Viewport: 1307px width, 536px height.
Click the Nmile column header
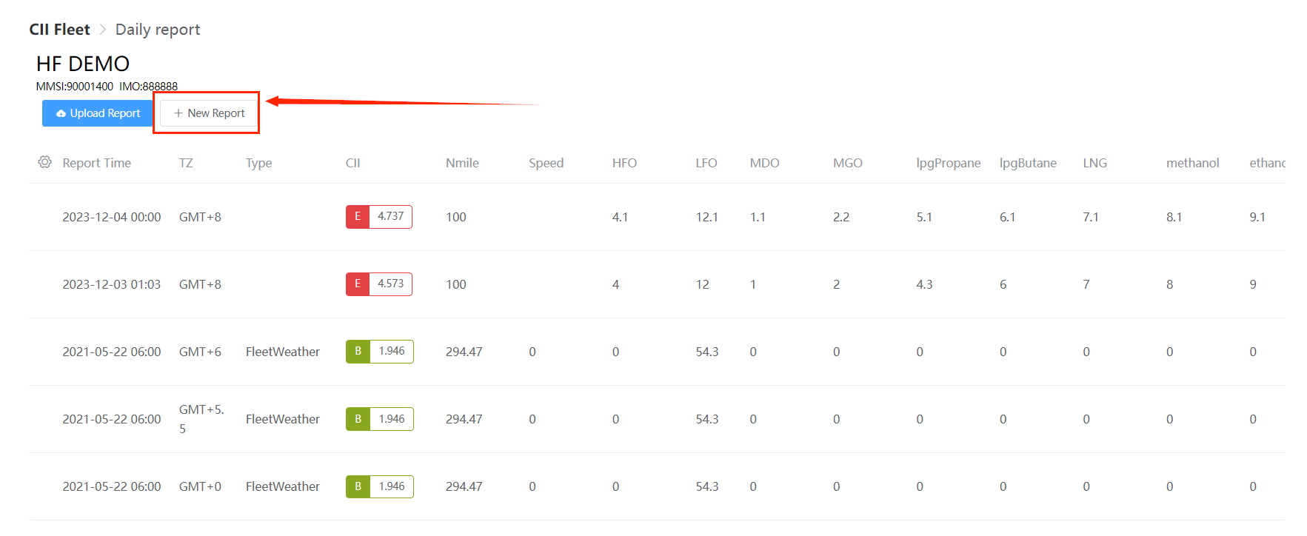coord(462,163)
